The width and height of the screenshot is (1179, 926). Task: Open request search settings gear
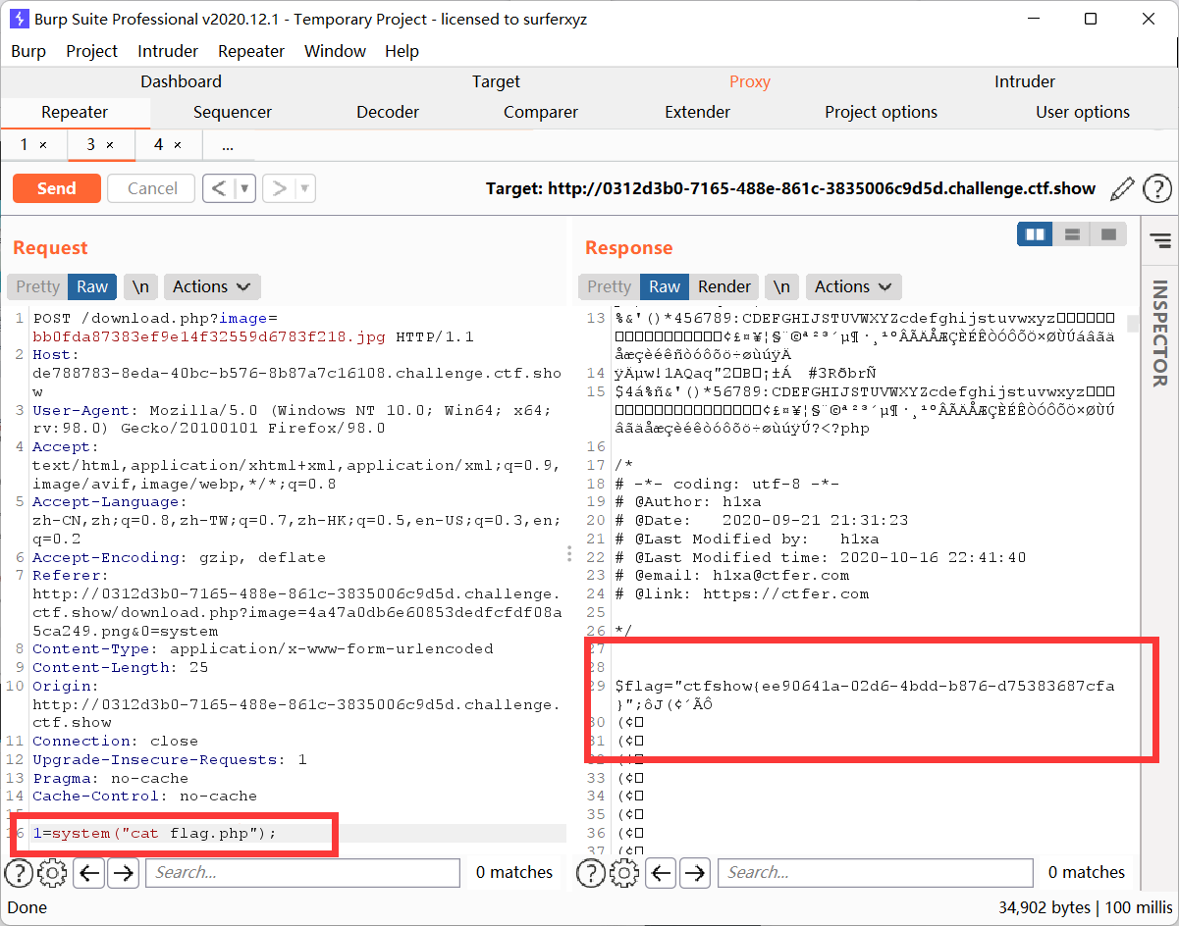click(x=52, y=872)
